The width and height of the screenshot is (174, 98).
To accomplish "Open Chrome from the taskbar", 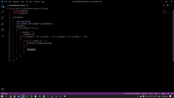I will [10, 96].
